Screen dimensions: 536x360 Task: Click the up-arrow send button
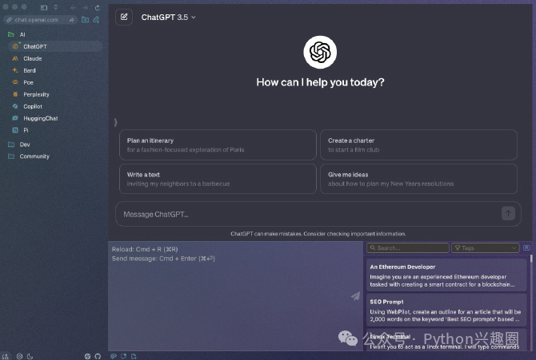click(x=508, y=214)
